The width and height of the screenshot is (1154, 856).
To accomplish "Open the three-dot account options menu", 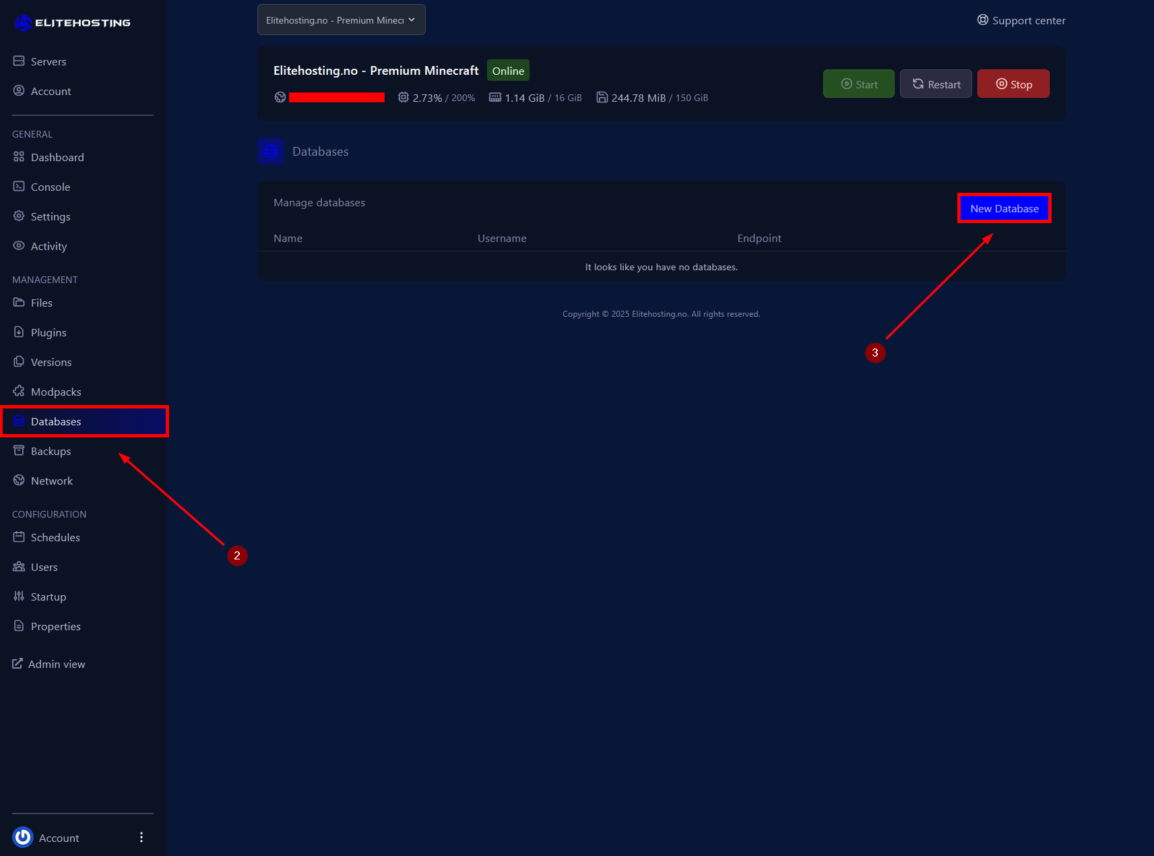I will click(x=141, y=837).
